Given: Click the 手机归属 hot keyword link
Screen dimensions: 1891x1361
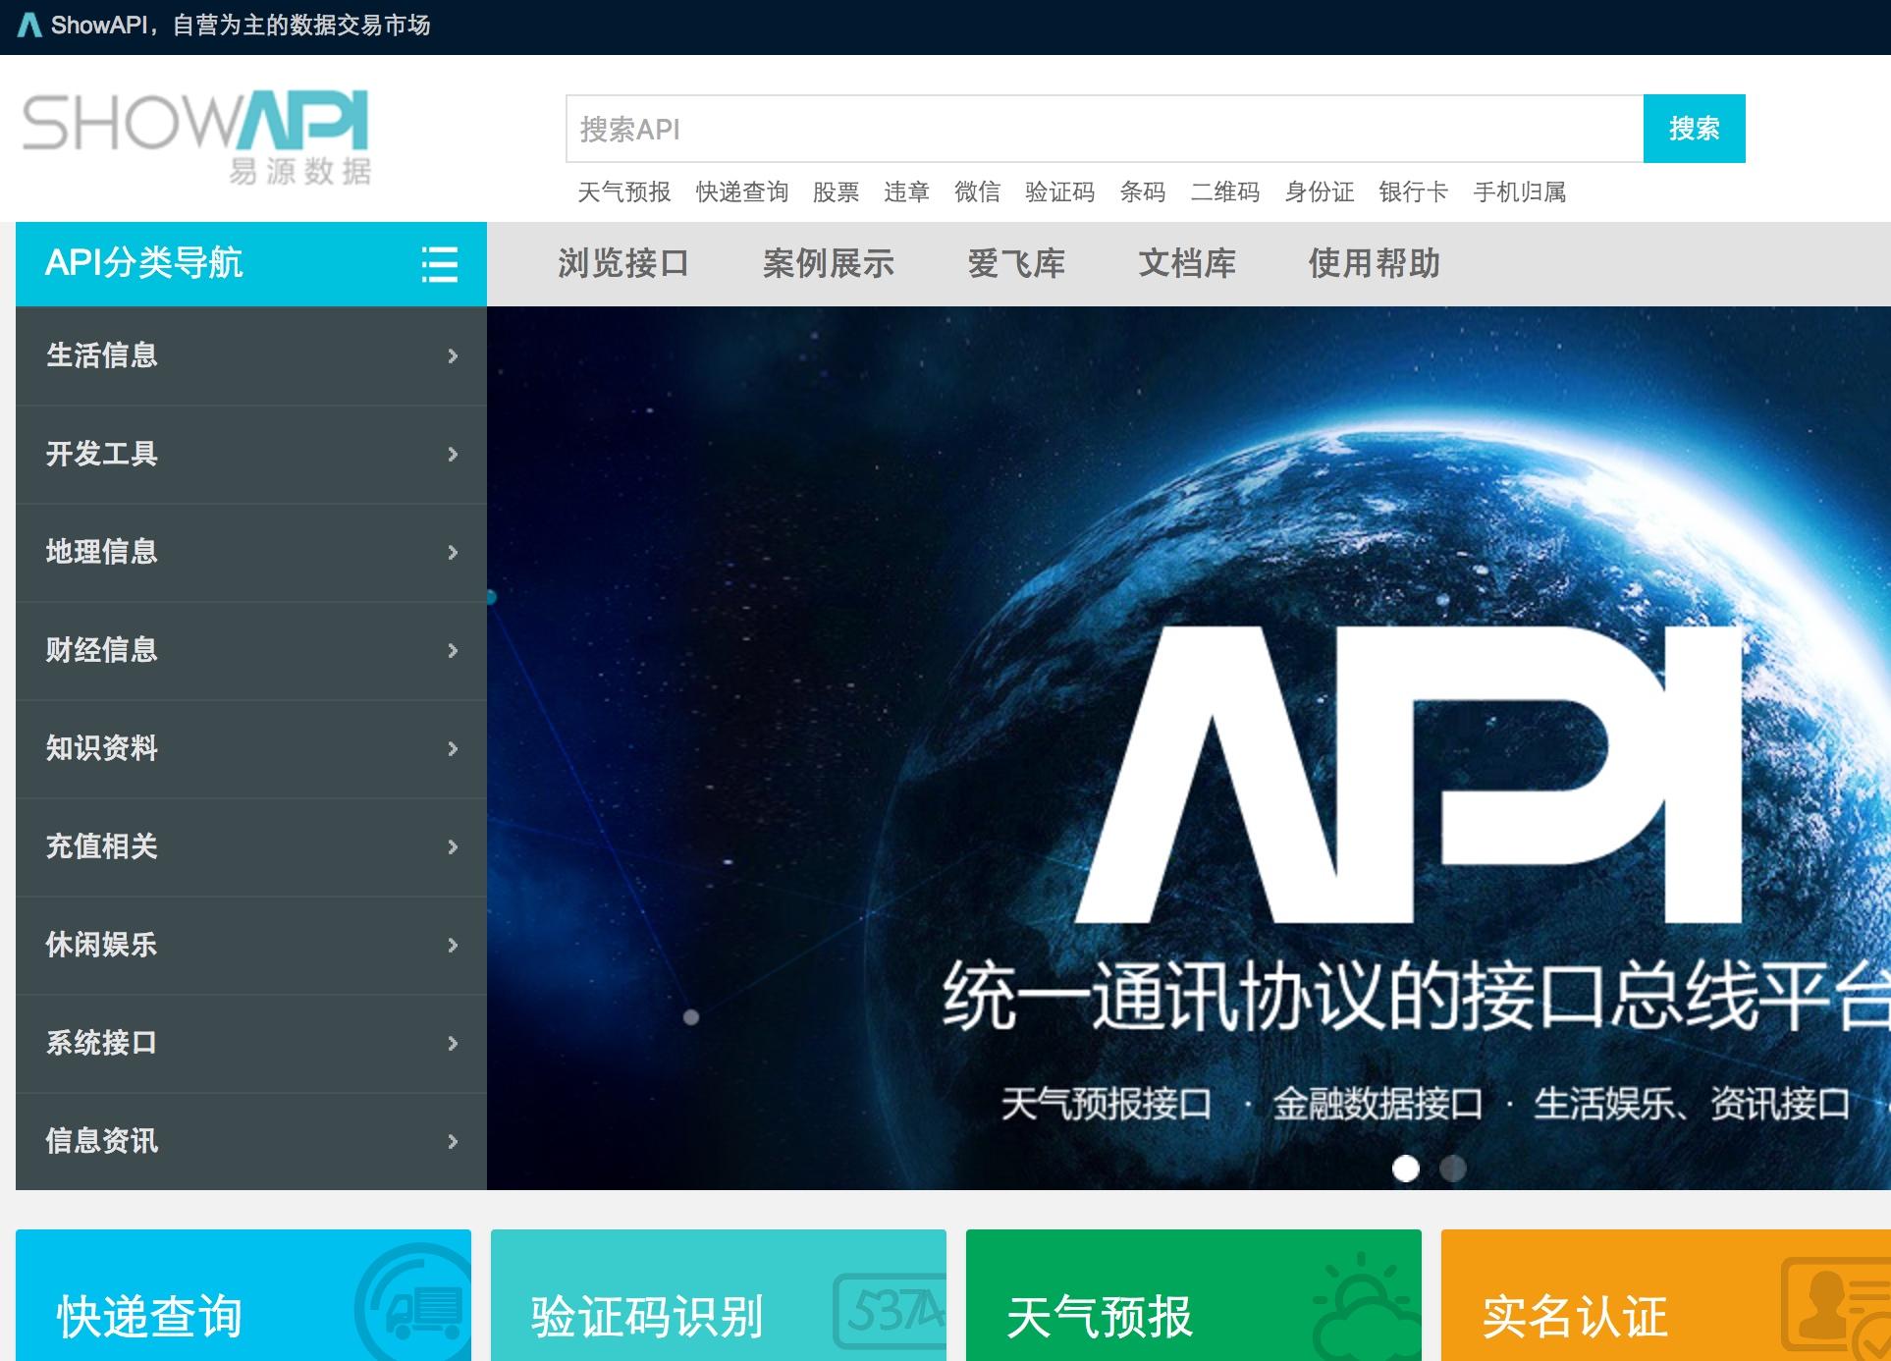Looking at the screenshot, I should tap(1520, 191).
